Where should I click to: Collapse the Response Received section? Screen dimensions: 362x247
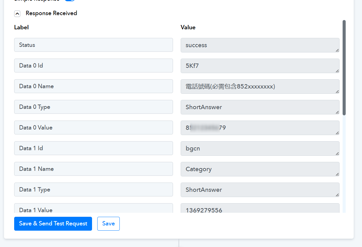[x=18, y=14]
